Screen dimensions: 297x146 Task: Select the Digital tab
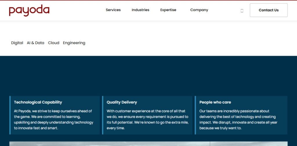click(x=17, y=43)
